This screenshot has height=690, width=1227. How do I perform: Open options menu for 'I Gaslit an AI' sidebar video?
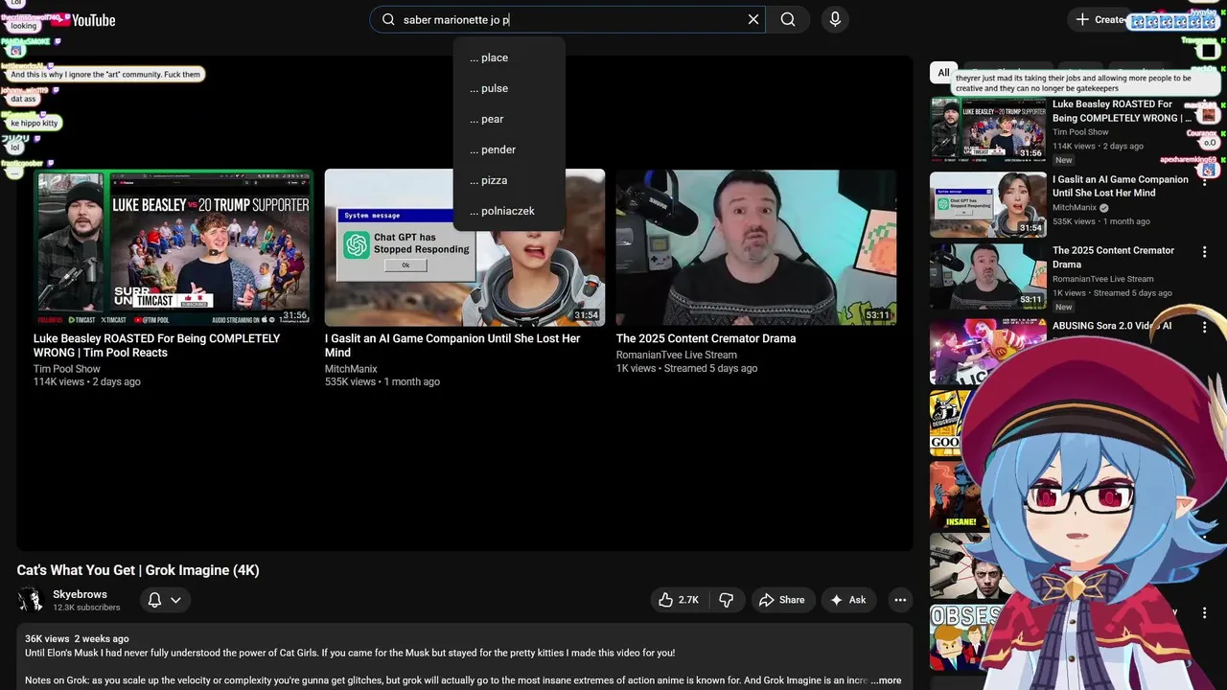1205,180
